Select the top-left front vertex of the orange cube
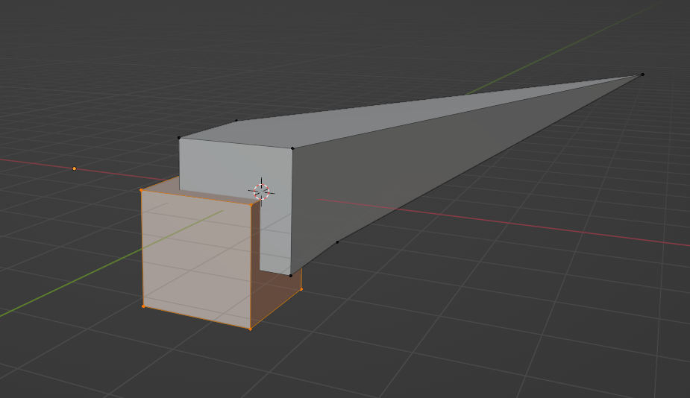690x398 pixels. 141,190
